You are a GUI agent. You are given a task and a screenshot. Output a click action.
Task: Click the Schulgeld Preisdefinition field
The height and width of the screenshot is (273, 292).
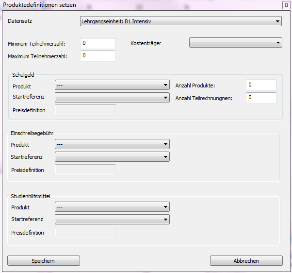[x=86, y=110]
